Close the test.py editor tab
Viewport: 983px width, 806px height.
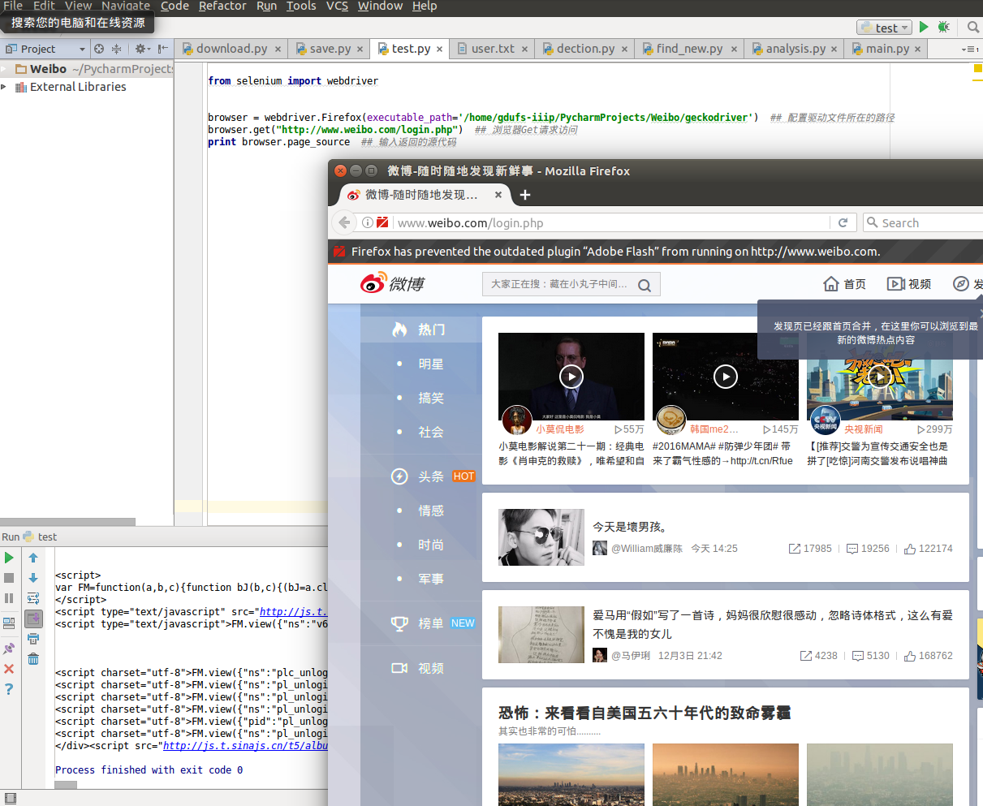click(x=440, y=50)
